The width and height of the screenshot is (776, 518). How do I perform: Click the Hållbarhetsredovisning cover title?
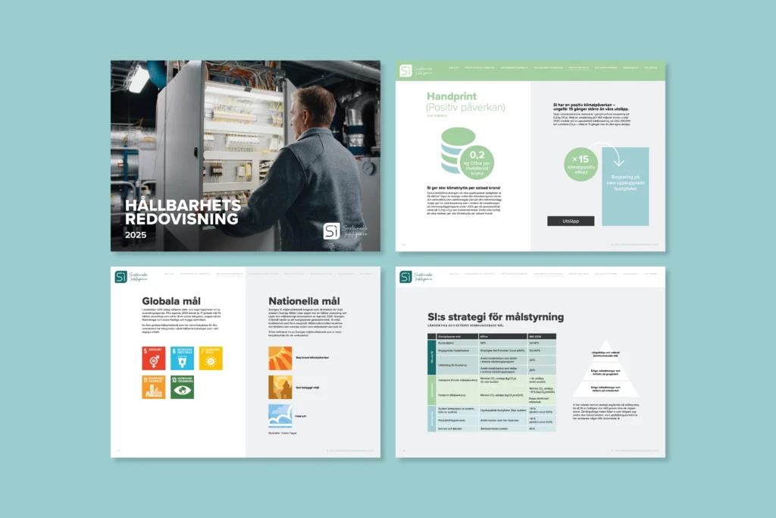pos(183,212)
